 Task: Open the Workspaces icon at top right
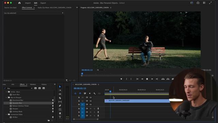(x=192, y=3)
